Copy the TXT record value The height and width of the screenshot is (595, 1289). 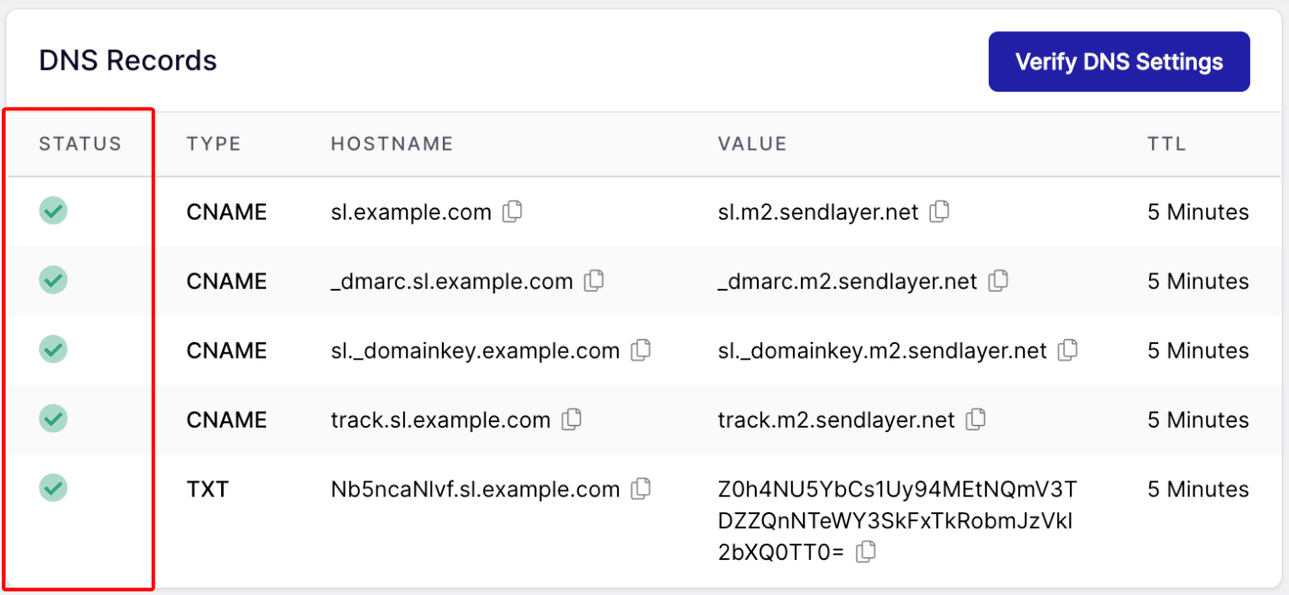(x=864, y=552)
